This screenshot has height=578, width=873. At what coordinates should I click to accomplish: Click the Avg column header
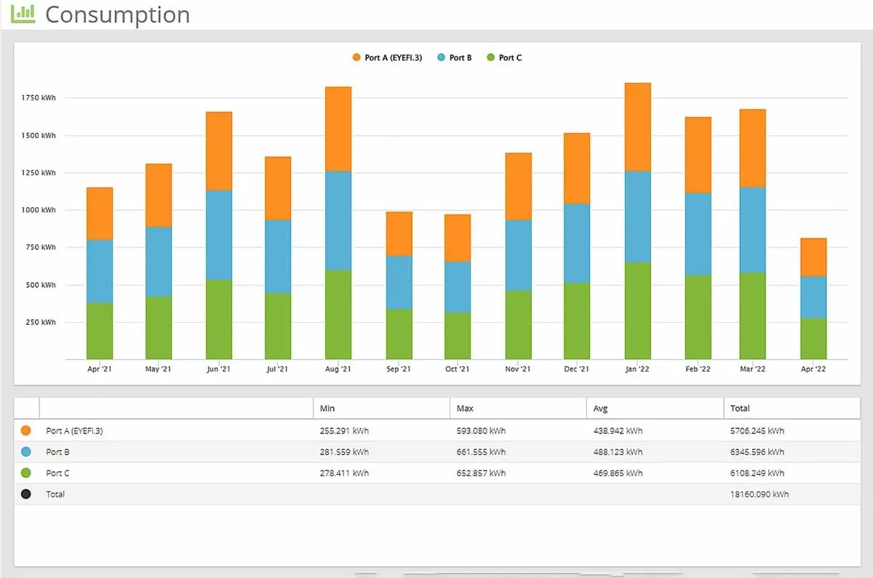pos(601,408)
